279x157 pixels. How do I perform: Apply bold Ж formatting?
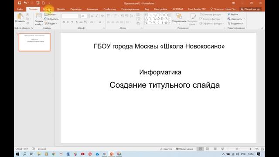pyautogui.click(x=64, y=22)
